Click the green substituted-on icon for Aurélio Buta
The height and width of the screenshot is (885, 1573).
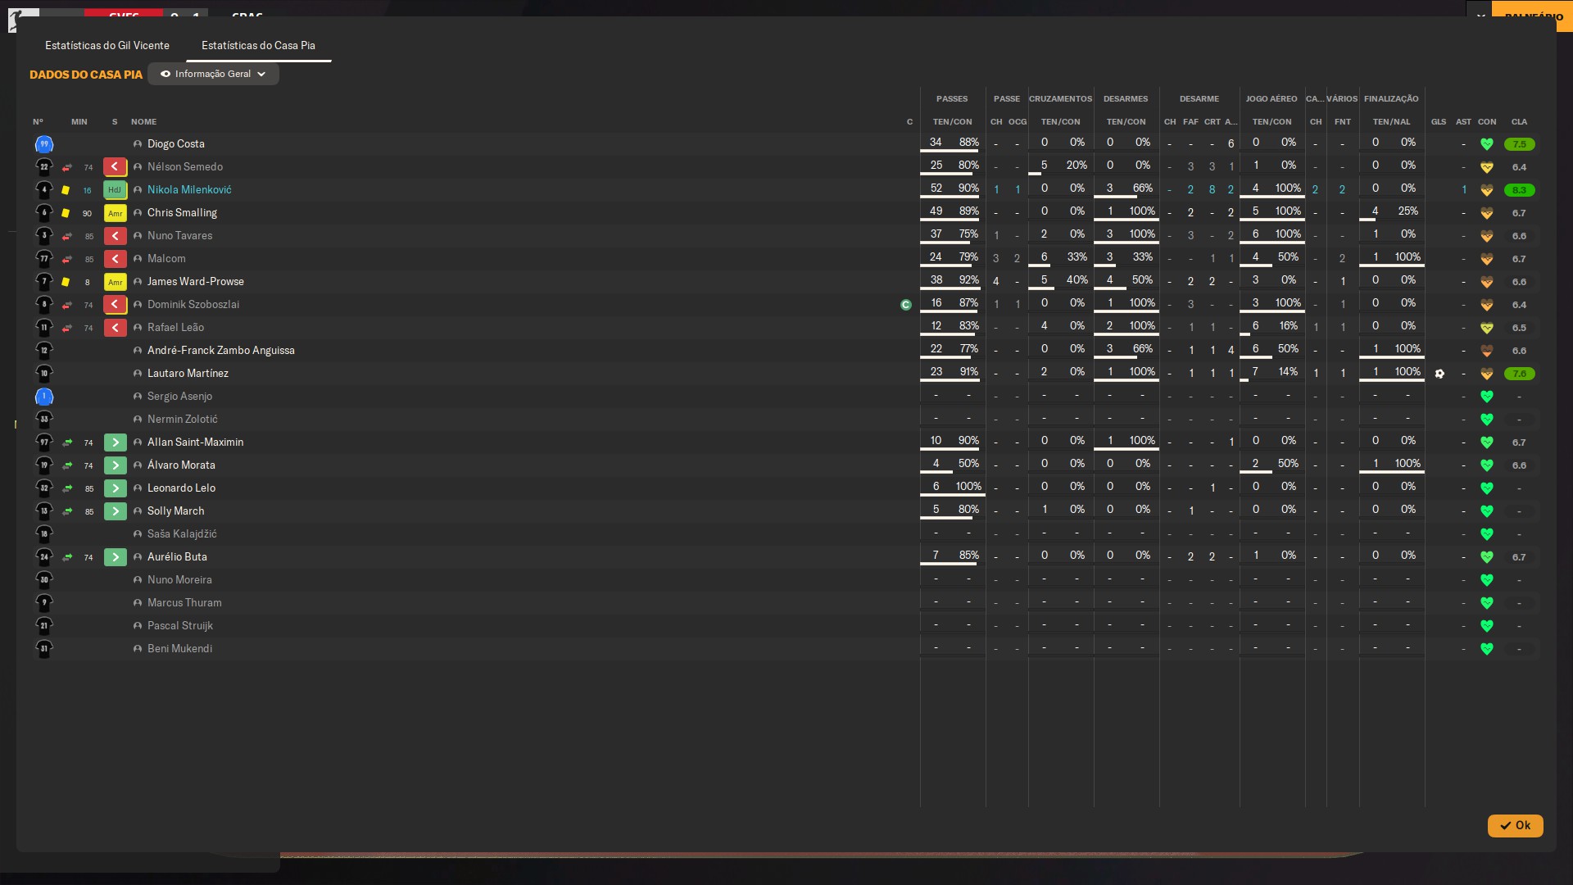coord(115,557)
